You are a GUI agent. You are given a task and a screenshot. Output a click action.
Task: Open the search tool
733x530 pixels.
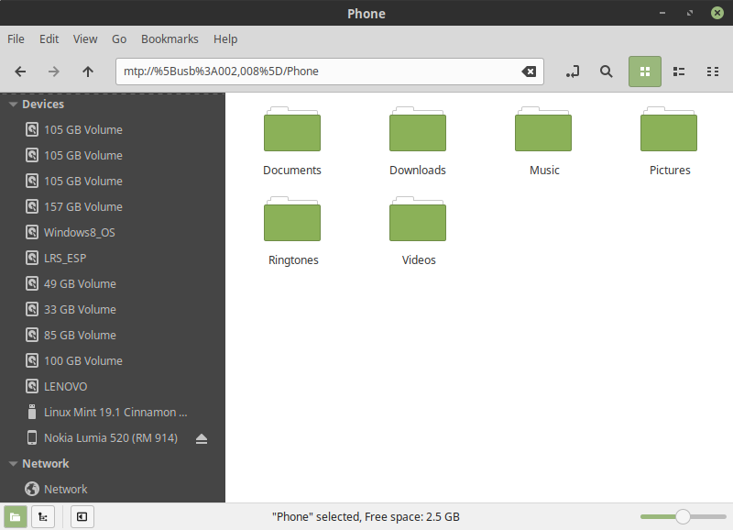point(607,72)
